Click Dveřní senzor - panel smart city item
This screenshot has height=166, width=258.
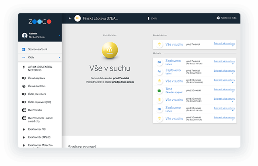(40, 120)
